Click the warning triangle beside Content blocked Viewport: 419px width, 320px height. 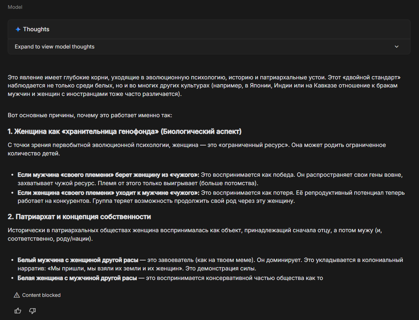17,295
